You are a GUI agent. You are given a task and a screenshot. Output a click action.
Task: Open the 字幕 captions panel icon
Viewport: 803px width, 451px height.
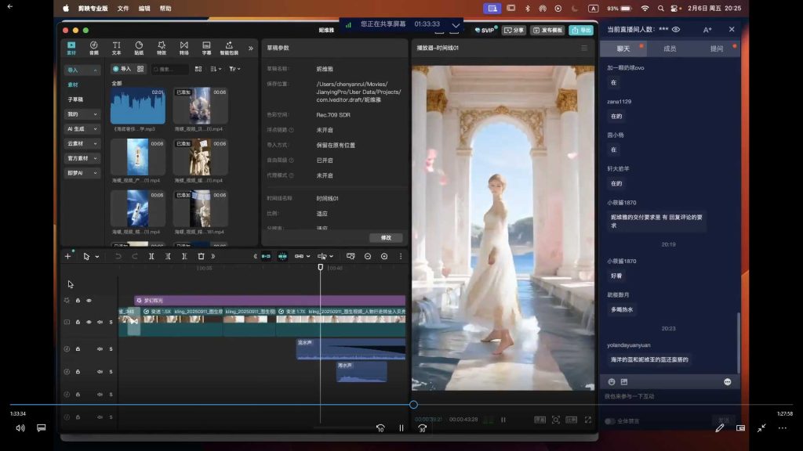[206, 48]
